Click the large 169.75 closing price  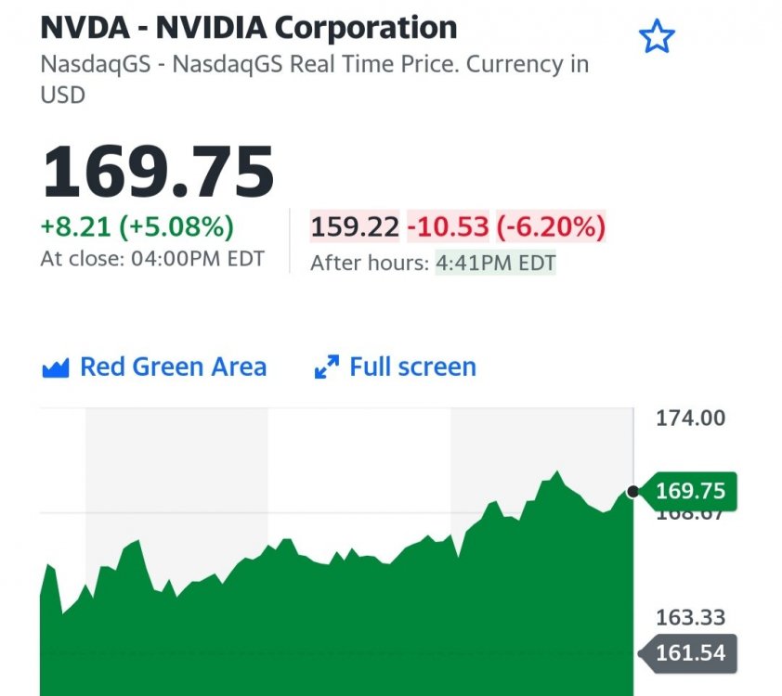pos(158,173)
